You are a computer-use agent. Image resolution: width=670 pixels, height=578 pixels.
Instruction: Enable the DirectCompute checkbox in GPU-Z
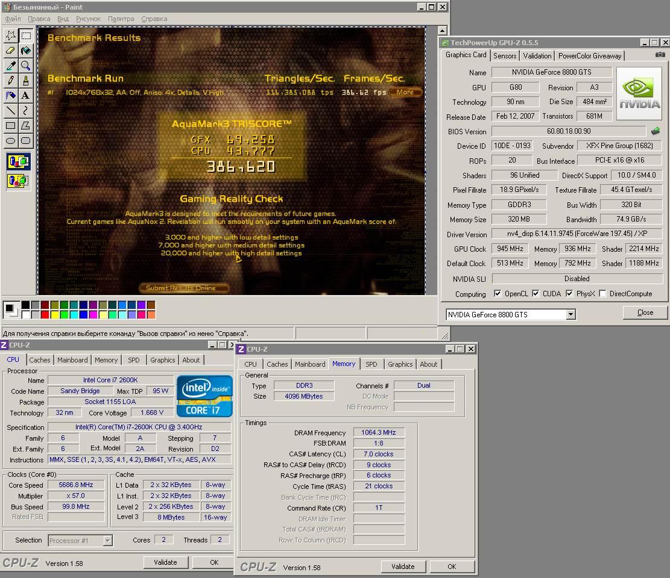[x=602, y=293]
